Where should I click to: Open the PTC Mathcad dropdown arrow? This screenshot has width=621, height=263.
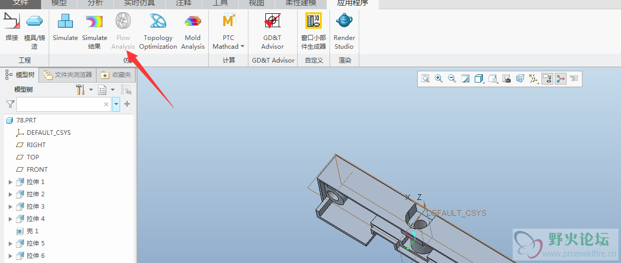pyautogui.click(x=242, y=47)
